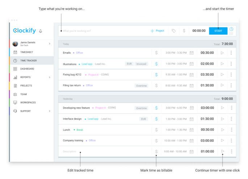This screenshot has width=248, height=179.
Task: Open calendar icon for Company training
Action: click(192, 141)
